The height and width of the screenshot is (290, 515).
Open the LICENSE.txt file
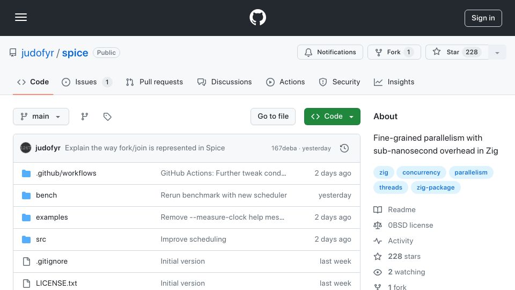coord(56,284)
